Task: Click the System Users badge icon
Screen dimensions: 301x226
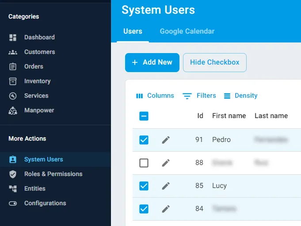Action: coord(13,160)
